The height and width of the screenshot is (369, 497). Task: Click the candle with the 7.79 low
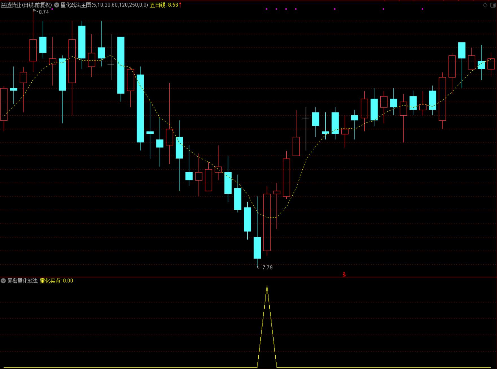[x=257, y=248]
